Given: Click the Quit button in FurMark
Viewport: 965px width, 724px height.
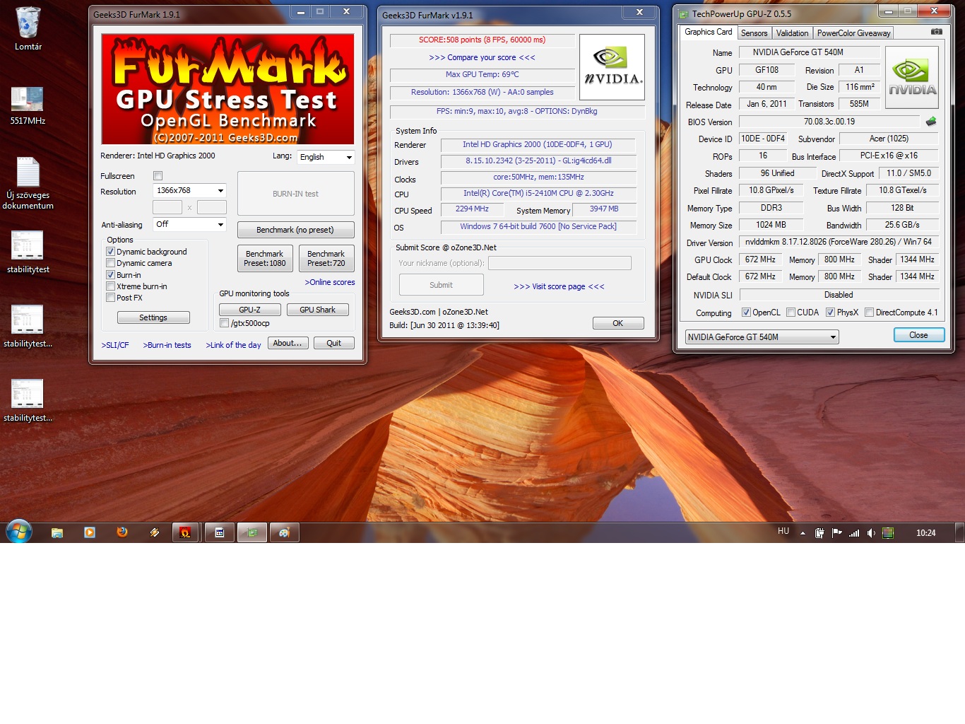Looking at the screenshot, I should coord(334,343).
